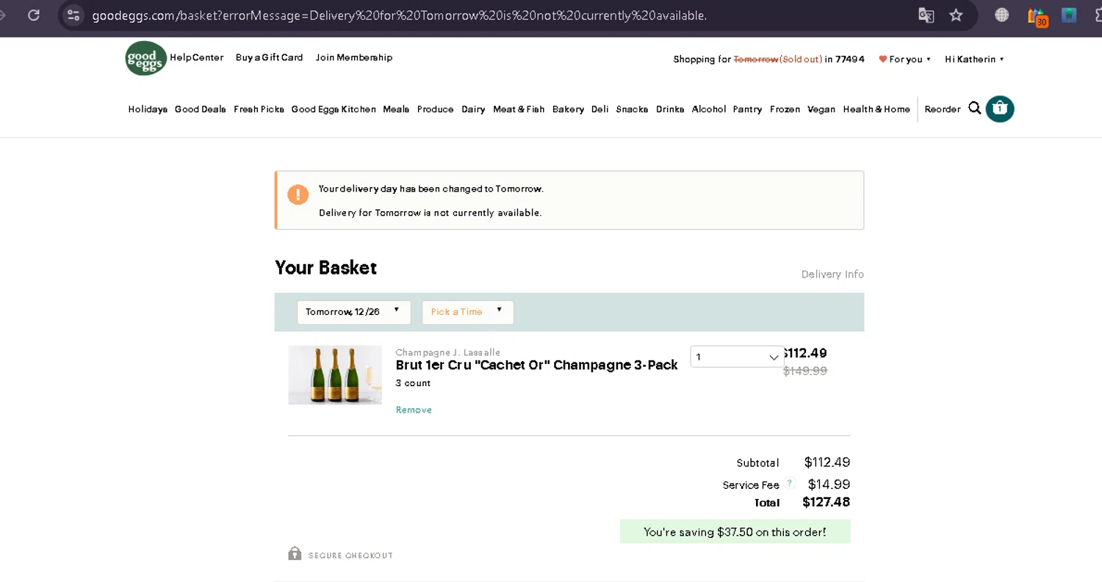
Task: Click Buy a Gift Card
Action: [269, 57]
